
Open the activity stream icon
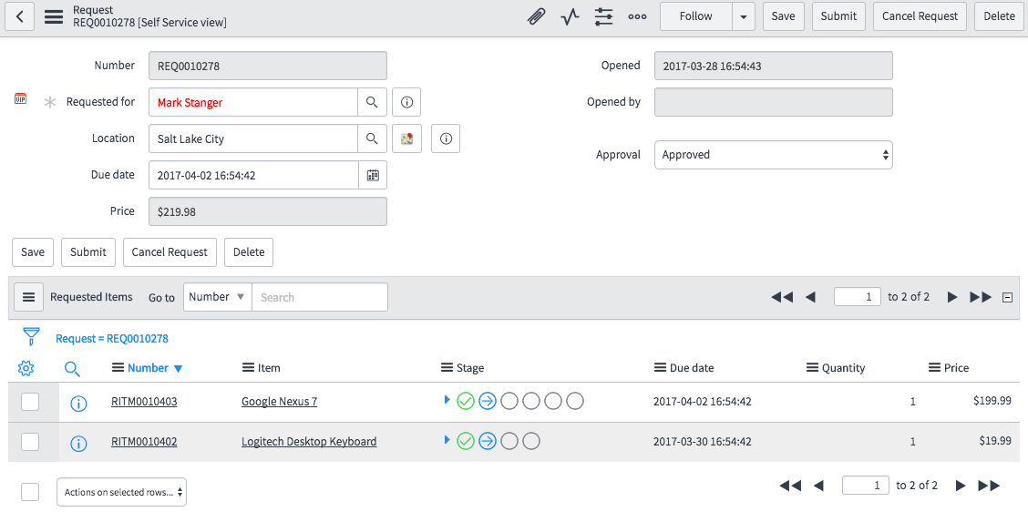pyautogui.click(x=571, y=16)
